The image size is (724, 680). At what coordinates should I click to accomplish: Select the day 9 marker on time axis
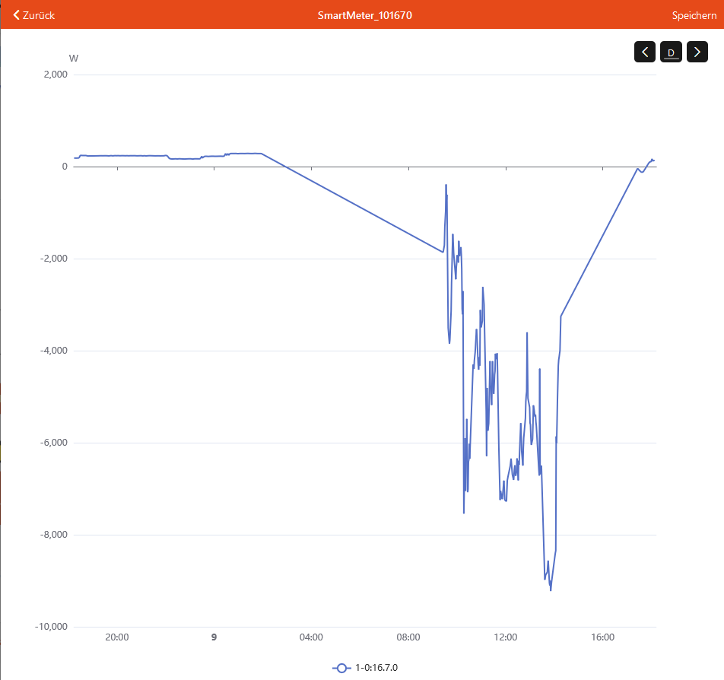click(x=214, y=637)
